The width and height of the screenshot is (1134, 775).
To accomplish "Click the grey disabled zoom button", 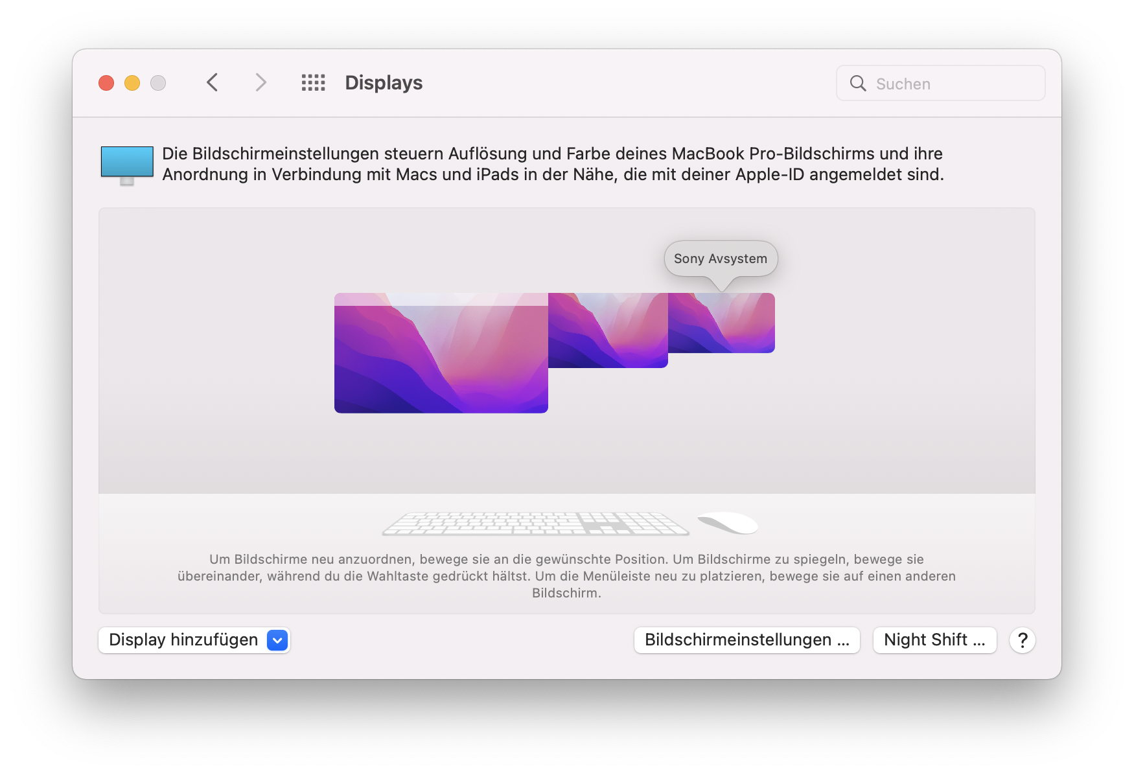I will (158, 83).
